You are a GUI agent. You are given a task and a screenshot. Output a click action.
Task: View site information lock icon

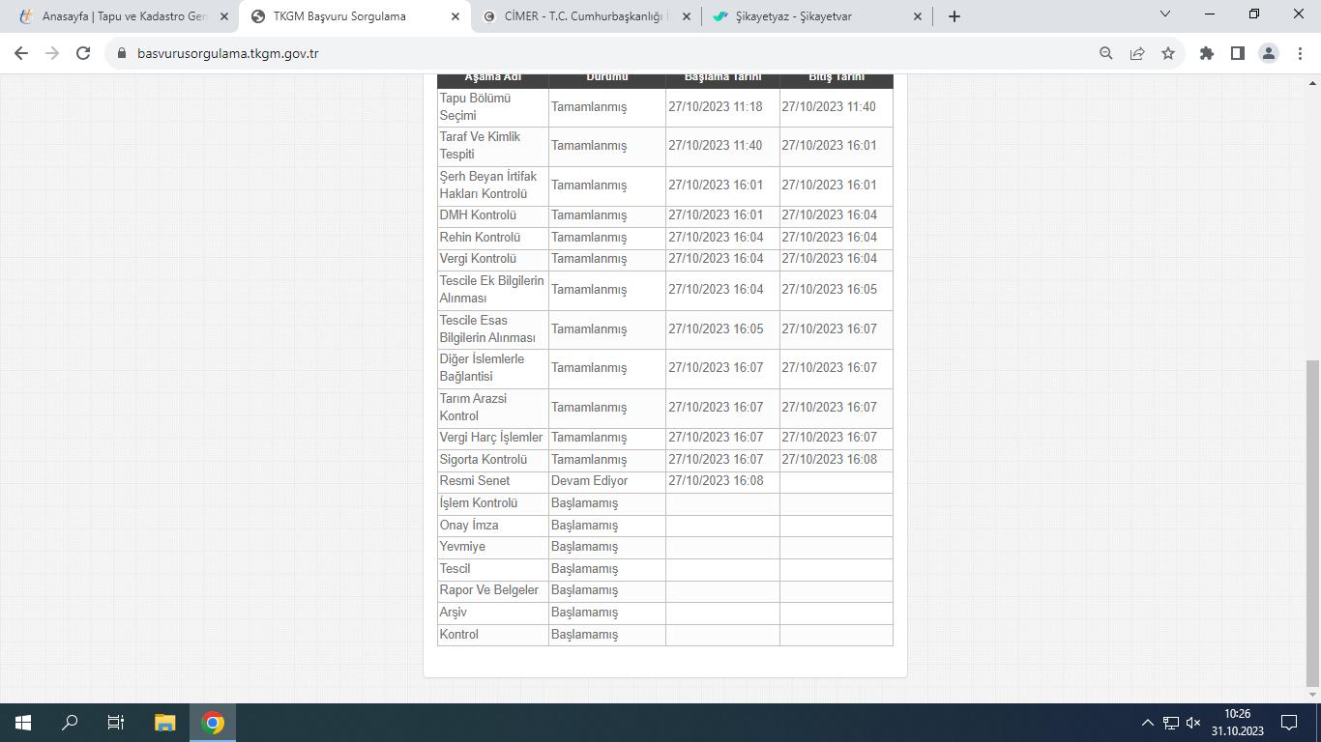point(121,53)
